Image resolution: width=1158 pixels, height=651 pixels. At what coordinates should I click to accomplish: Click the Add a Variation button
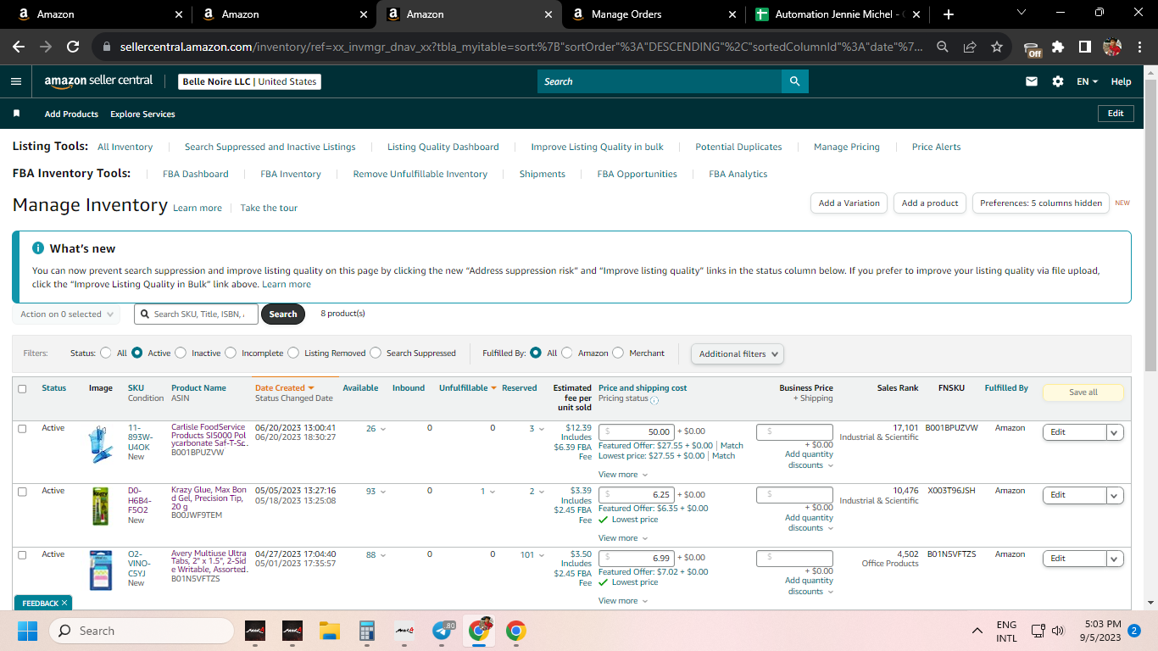pyautogui.click(x=849, y=203)
